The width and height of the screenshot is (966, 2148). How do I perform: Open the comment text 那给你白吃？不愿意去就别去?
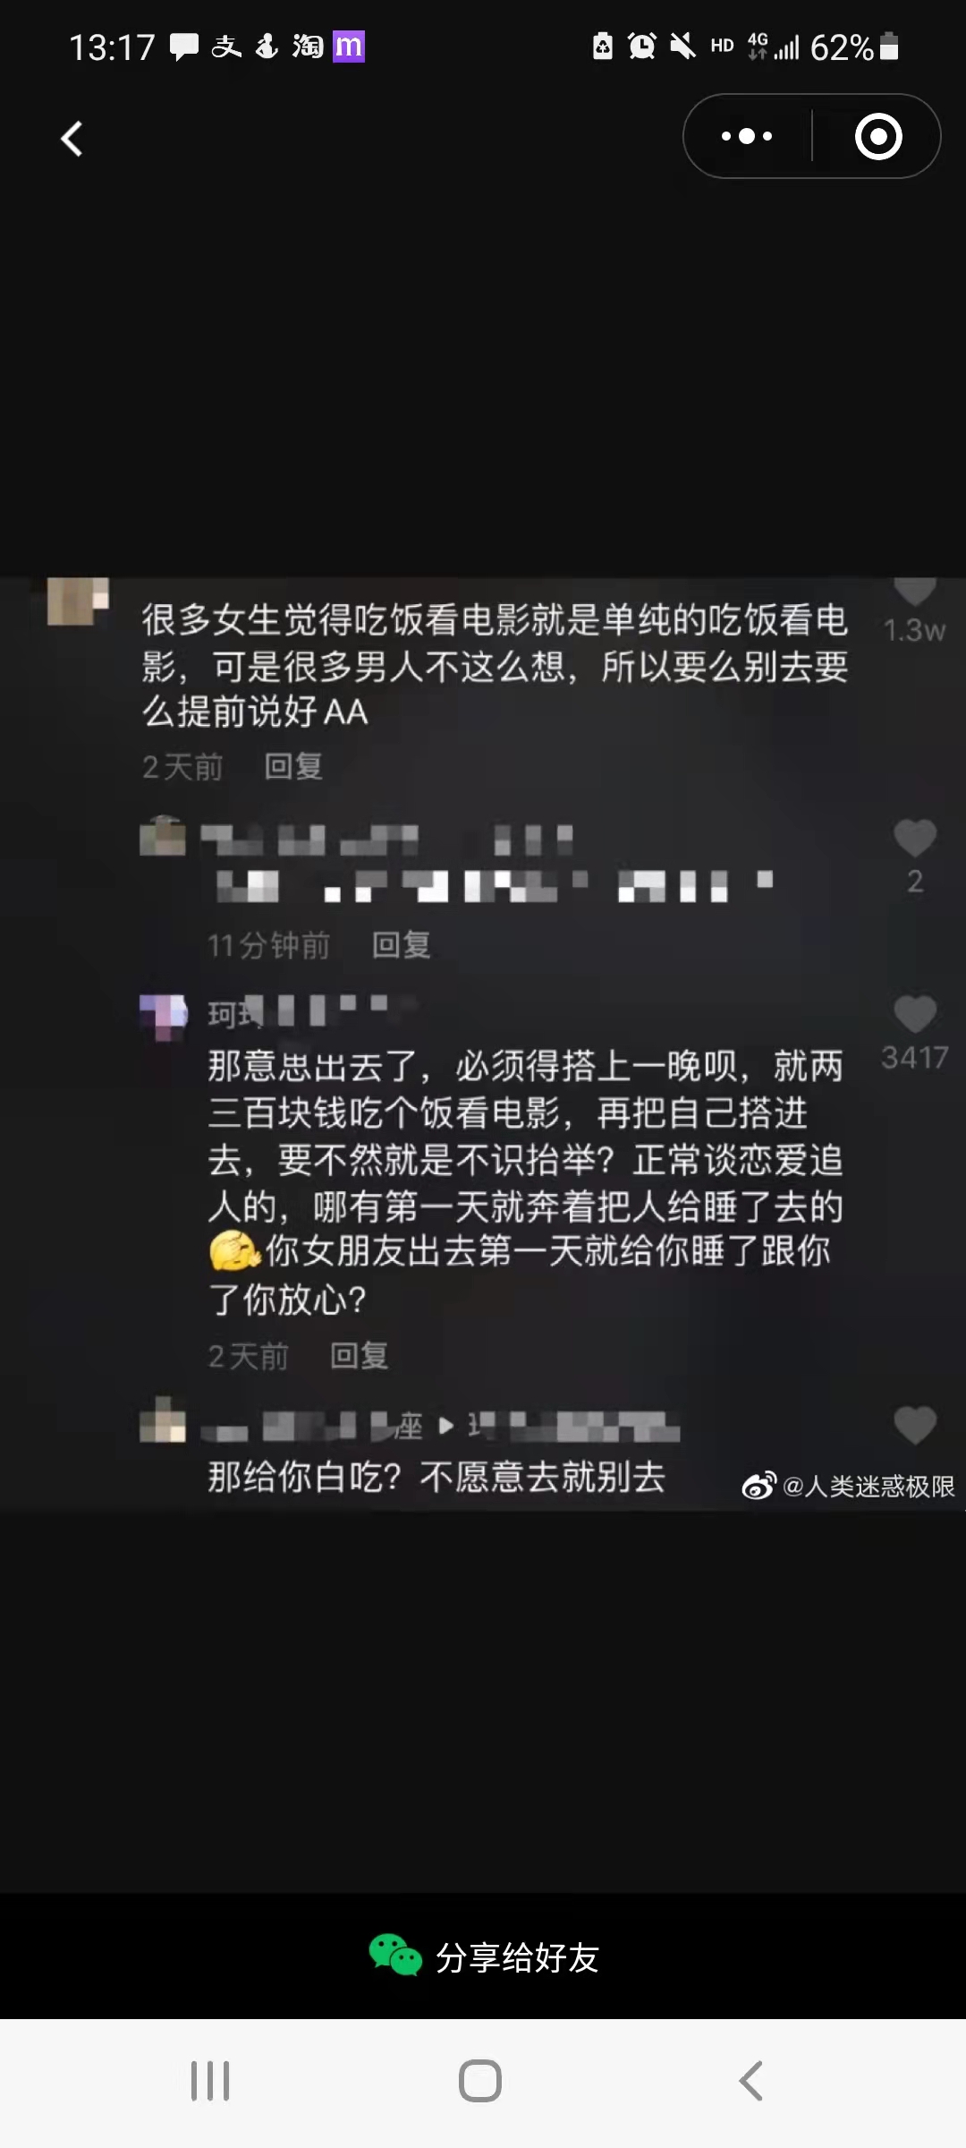(x=436, y=1477)
